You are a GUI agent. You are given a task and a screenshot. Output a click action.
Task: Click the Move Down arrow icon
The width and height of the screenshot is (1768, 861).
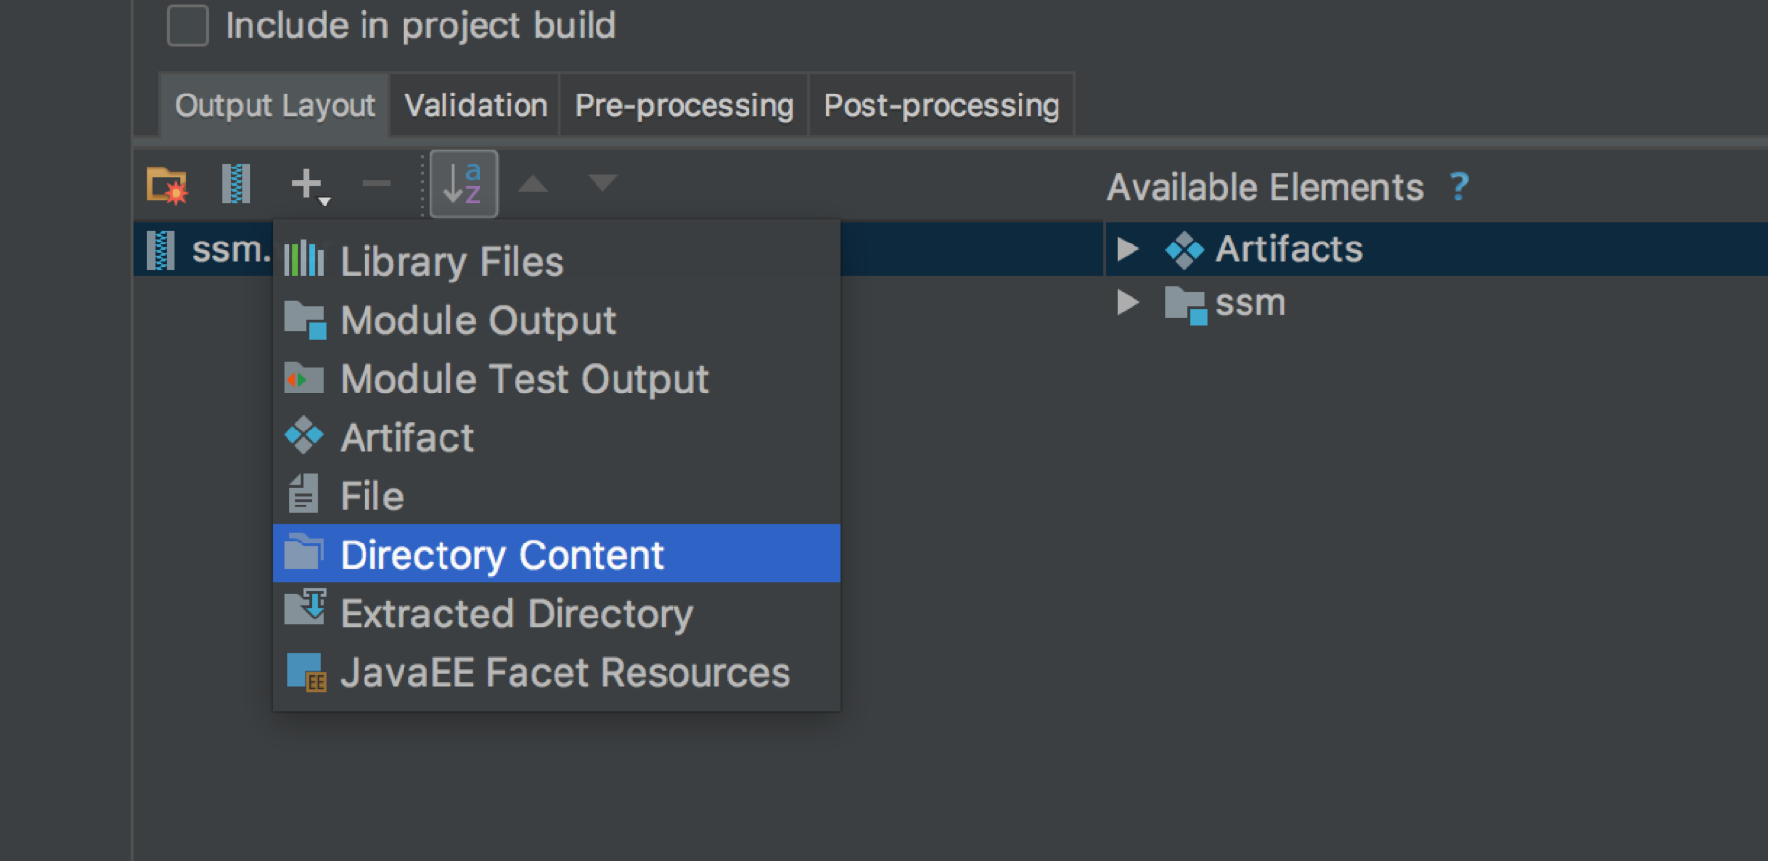pyautogui.click(x=602, y=183)
